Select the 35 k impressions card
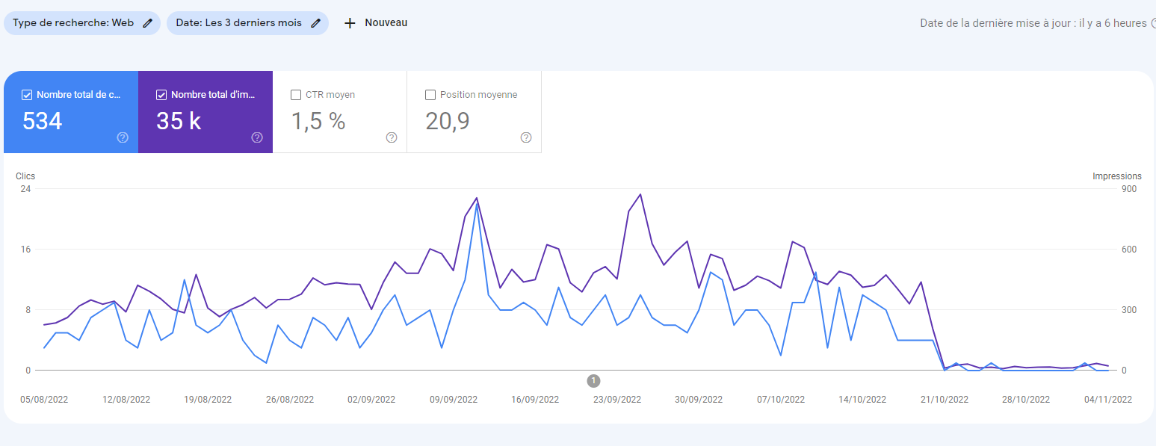Screen dimensions: 1156x446 (205, 112)
